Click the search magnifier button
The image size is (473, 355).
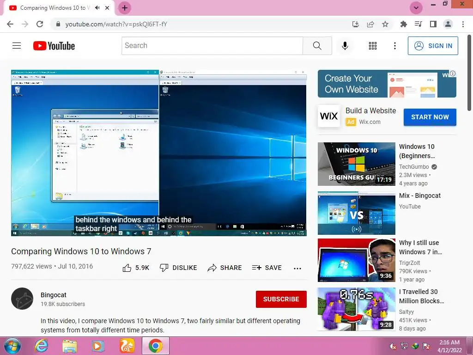point(317,46)
